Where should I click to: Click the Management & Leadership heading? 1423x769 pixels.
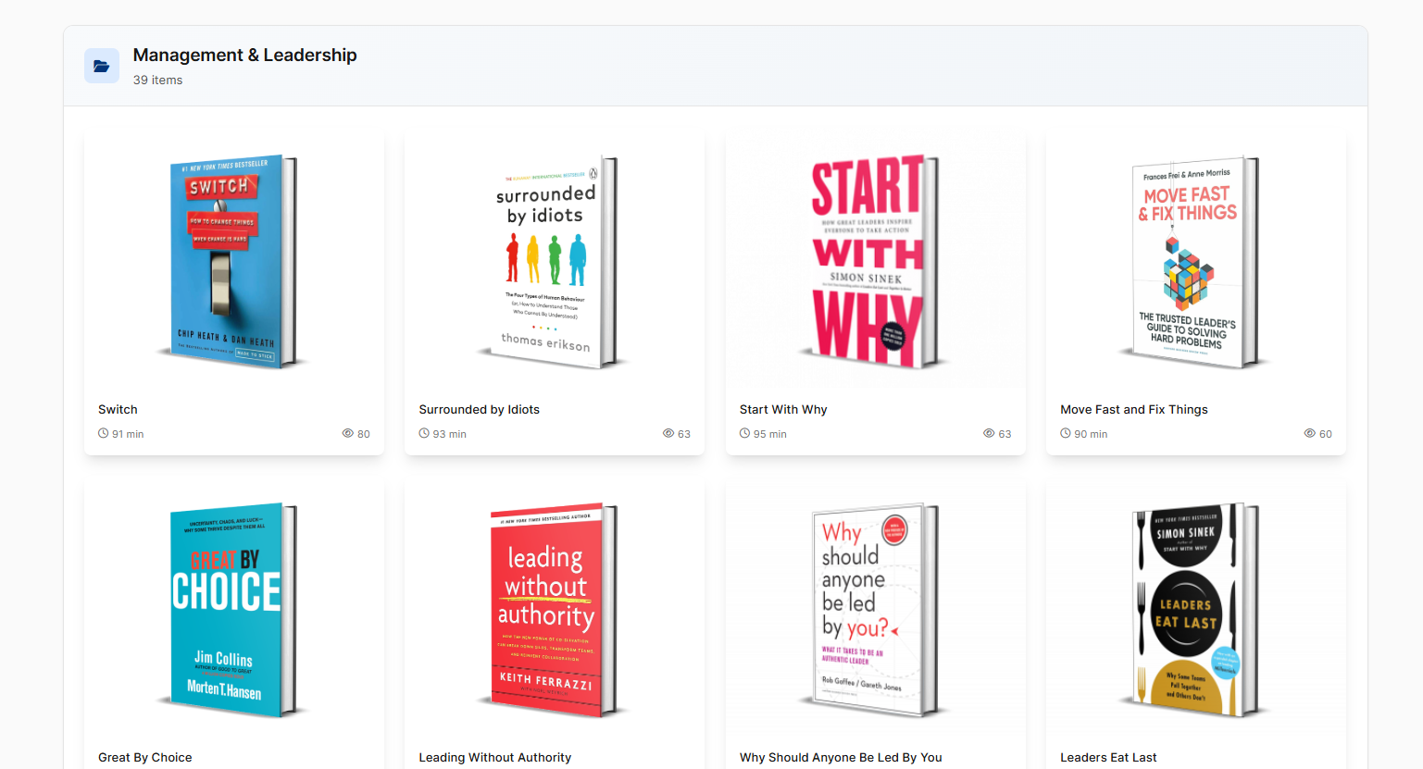(245, 55)
